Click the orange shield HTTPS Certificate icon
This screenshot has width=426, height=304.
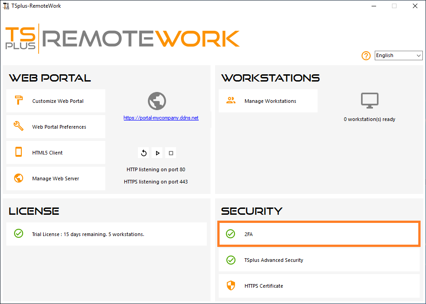click(231, 286)
